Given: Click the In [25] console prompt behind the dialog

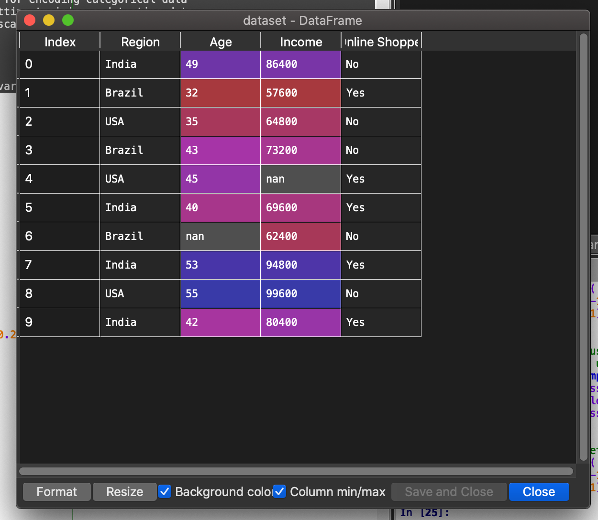Looking at the screenshot, I should 425,513.
